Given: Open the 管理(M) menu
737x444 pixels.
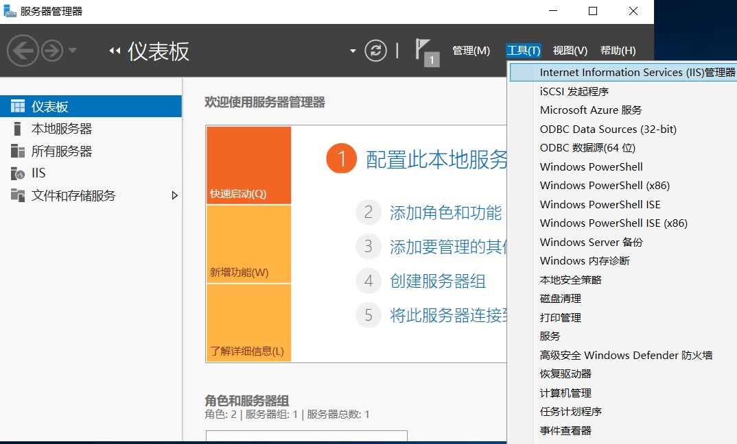Looking at the screenshot, I should coord(471,51).
